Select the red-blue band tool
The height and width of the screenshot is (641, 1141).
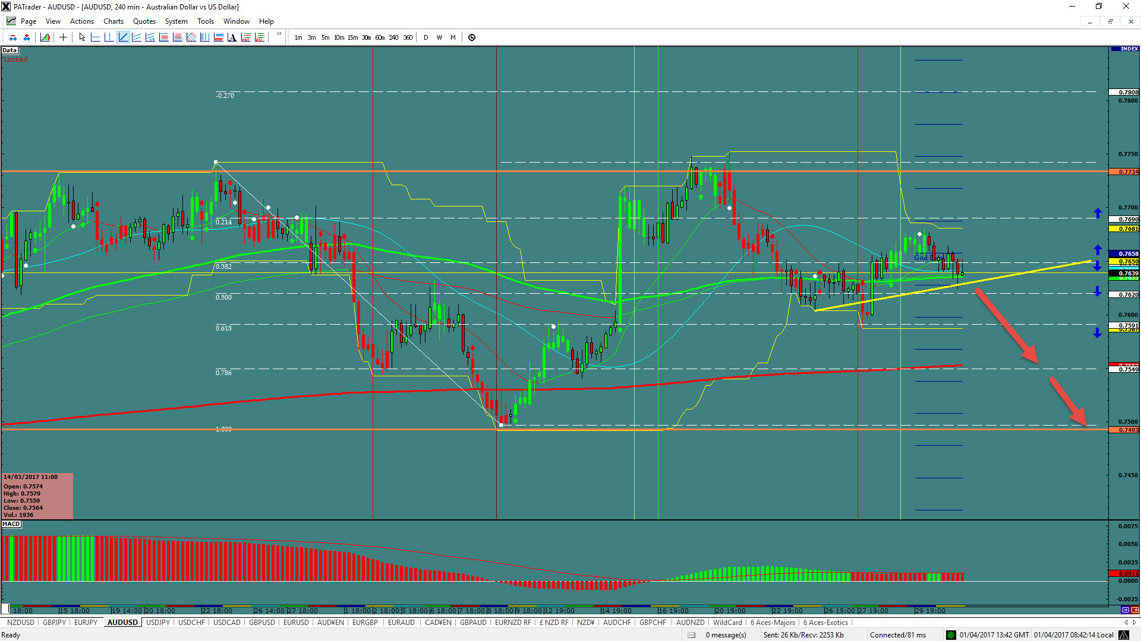[219, 37]
